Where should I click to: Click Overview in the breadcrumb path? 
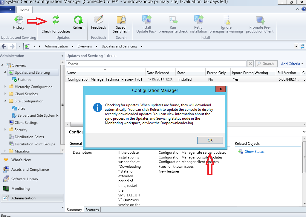85,46
